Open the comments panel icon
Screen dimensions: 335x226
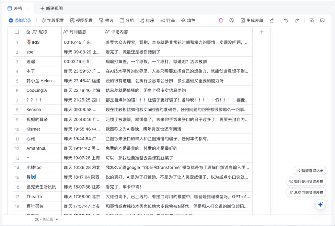(322, 20)
